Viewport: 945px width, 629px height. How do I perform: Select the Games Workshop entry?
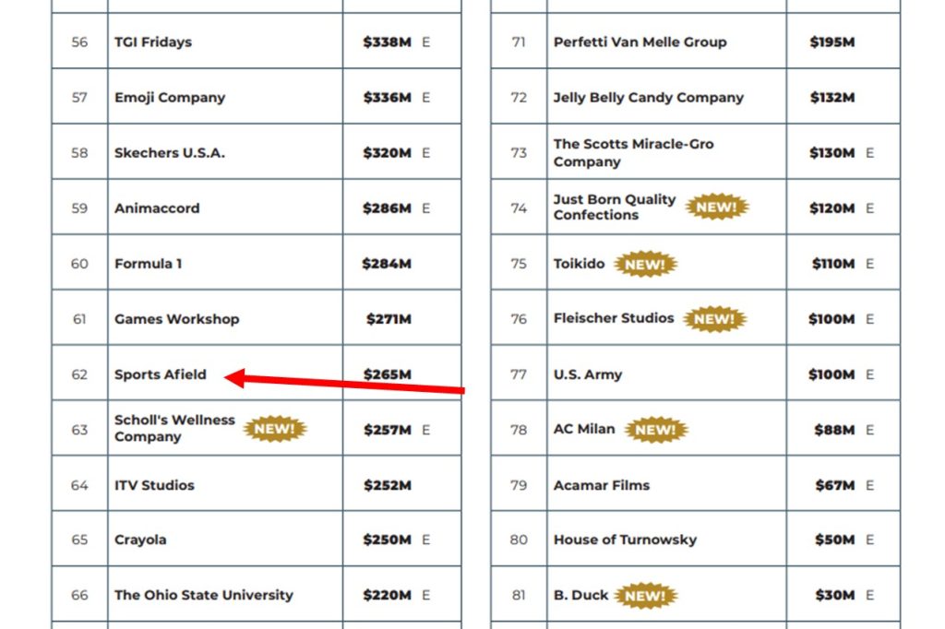(x=176, y=319)
